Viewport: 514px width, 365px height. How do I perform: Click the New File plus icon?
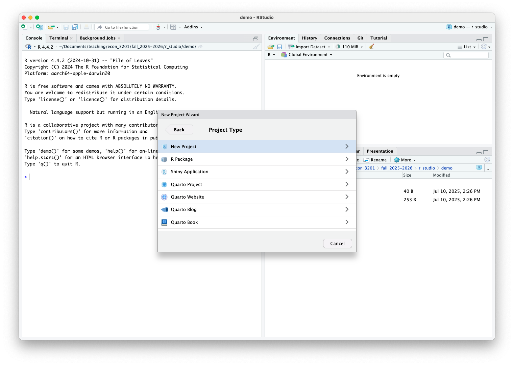(x=24, y=27)
